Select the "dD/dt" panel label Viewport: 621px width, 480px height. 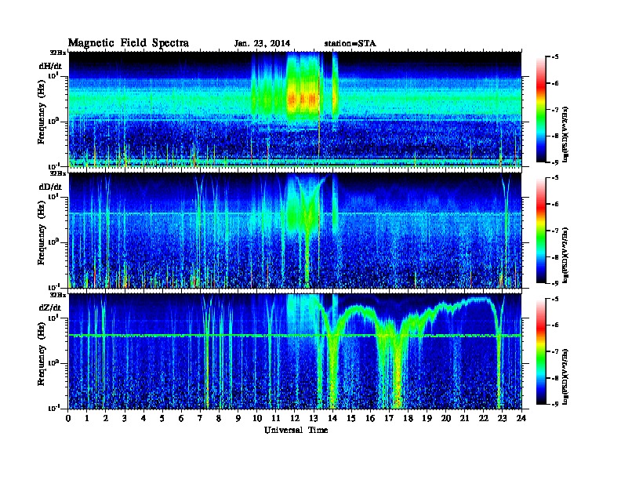pos(50,187)
